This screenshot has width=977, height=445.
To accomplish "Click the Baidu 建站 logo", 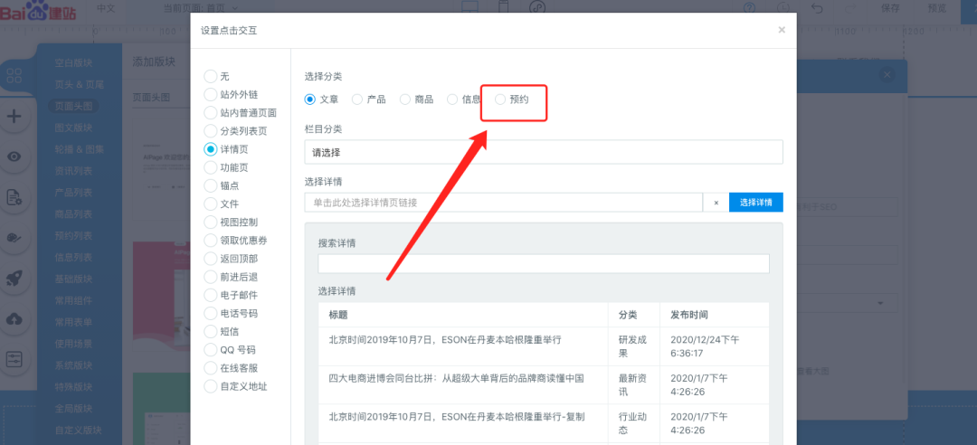I will click(x=38, y=9).
